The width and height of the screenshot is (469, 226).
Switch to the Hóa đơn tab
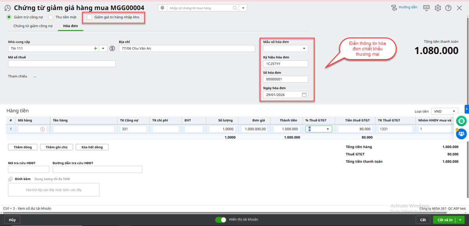point(70,26)
